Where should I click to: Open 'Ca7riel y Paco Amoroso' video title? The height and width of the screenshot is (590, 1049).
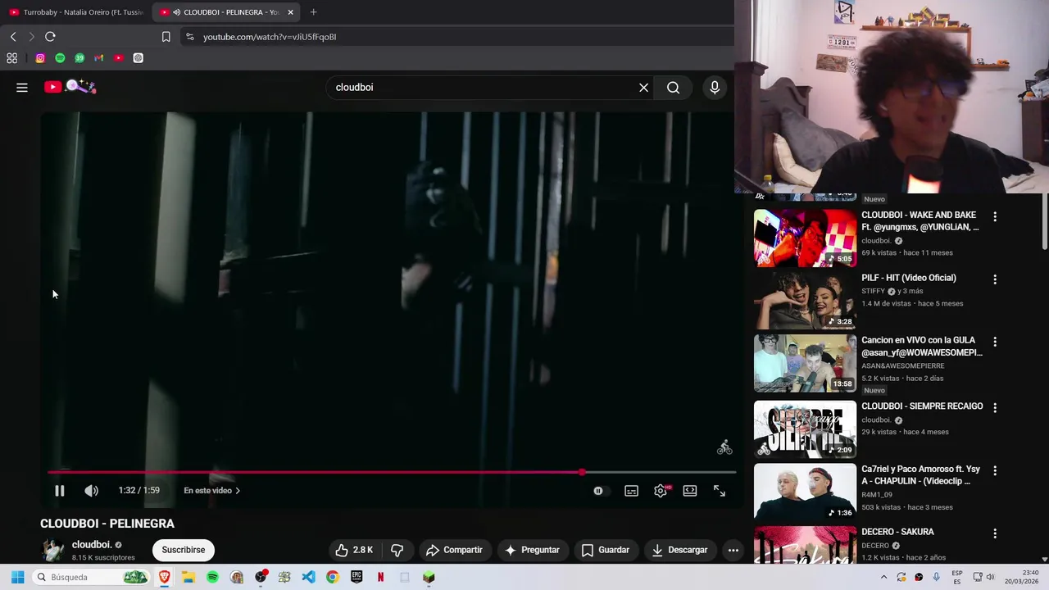[920, 475]
